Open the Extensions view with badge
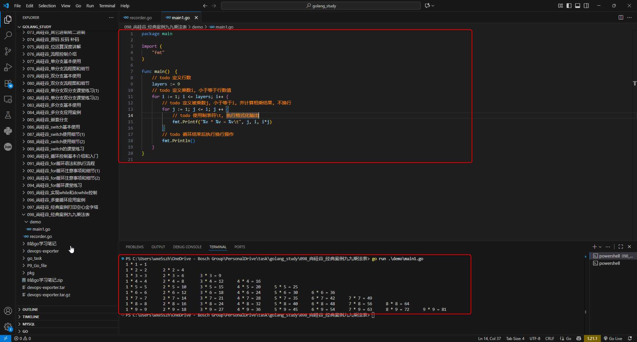 point(8,84)
